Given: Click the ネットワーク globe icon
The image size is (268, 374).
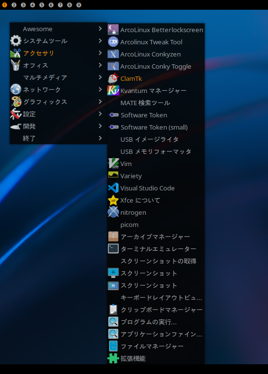Looking at the screenshot, I should click(x=16, y=90).
